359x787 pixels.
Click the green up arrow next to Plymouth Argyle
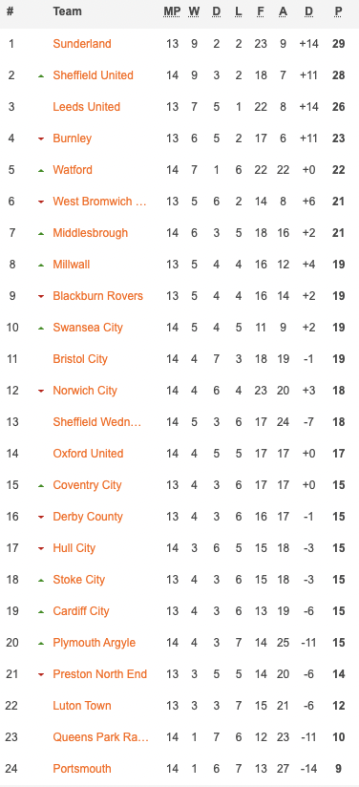point(41,644)
